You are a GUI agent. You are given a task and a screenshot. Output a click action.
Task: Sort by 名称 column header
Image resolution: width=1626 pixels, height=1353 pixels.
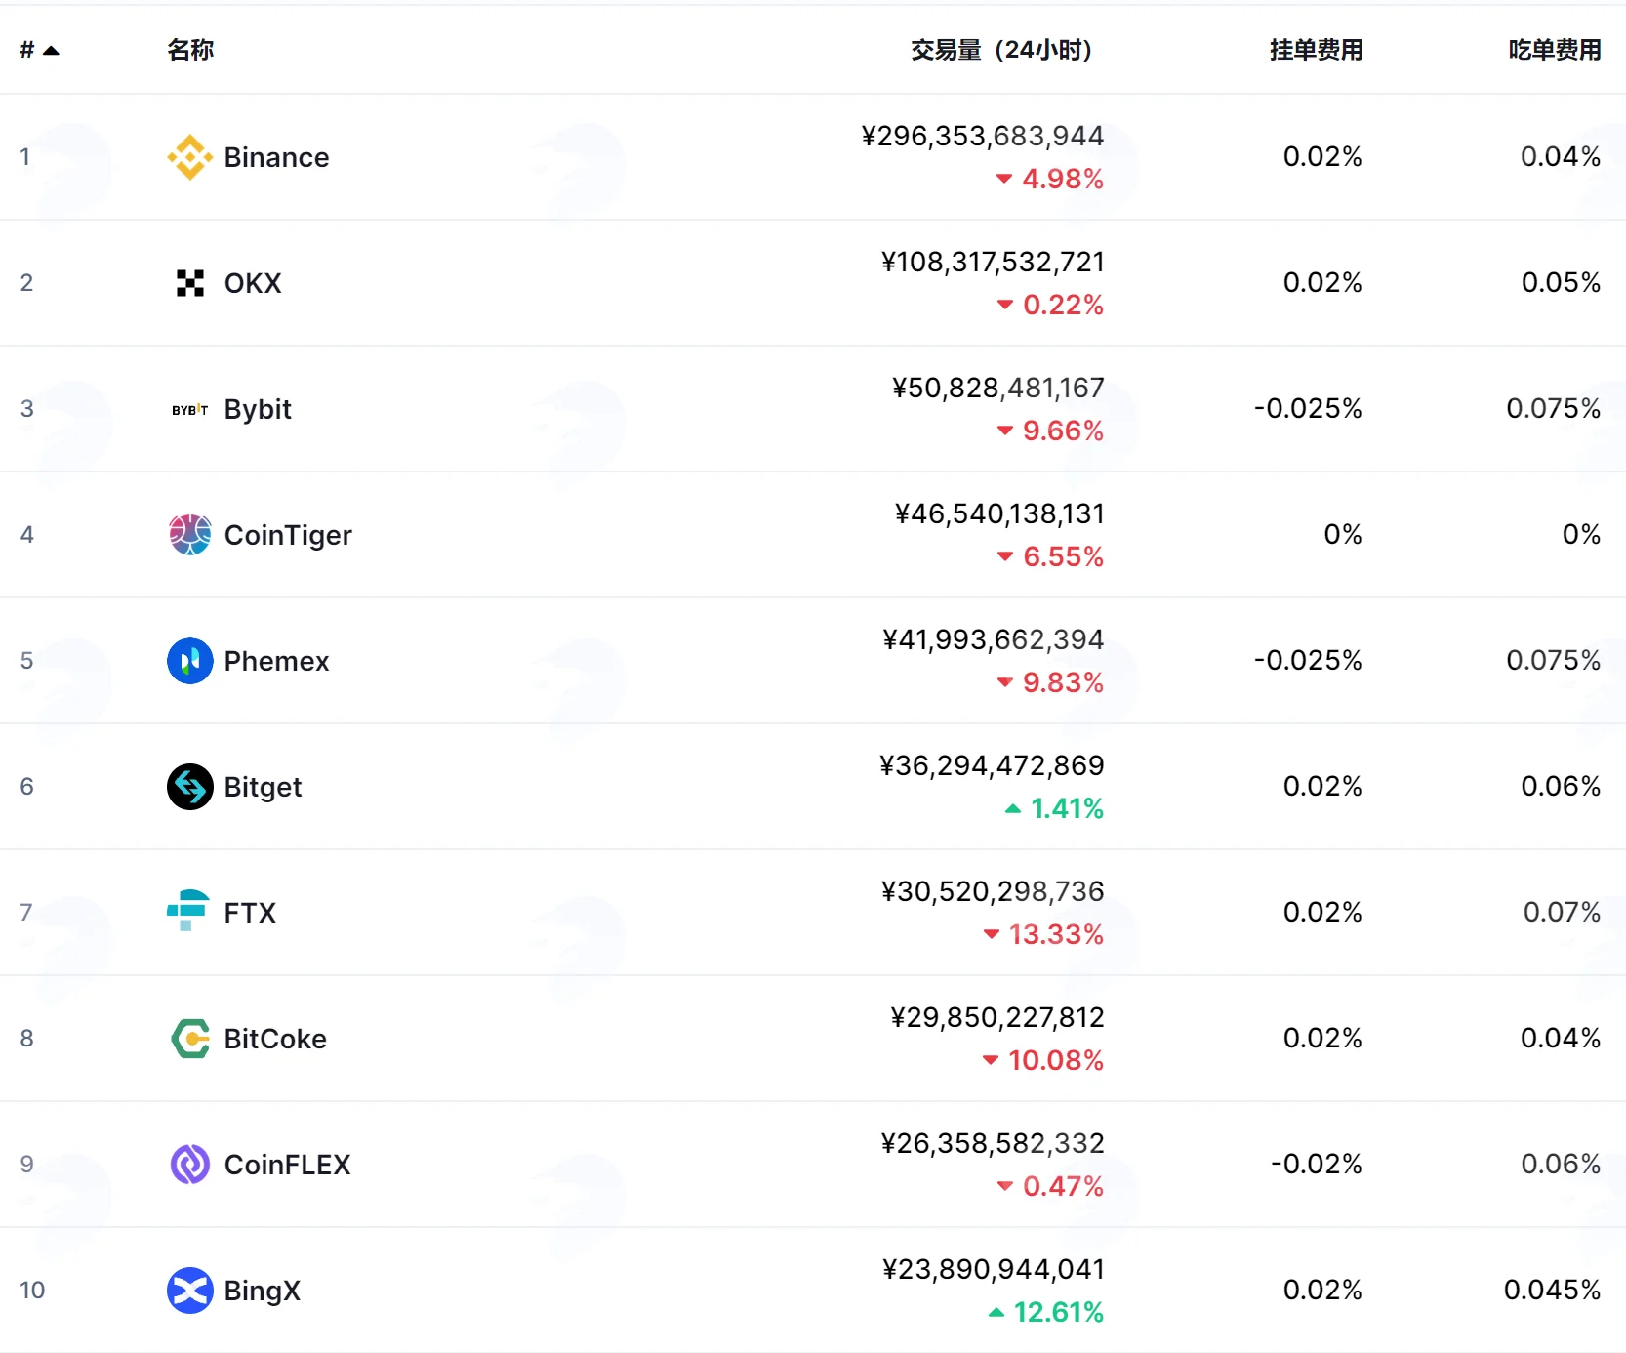[190, 50]
